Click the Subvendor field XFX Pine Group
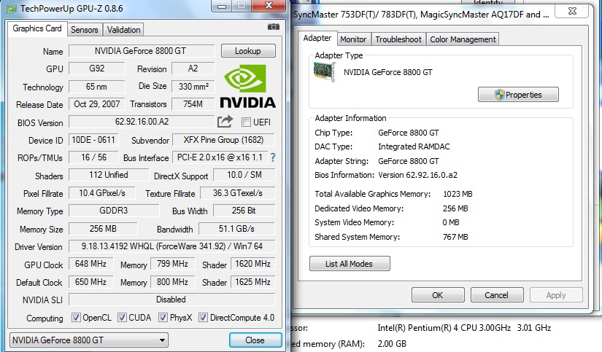 (223, 140)
